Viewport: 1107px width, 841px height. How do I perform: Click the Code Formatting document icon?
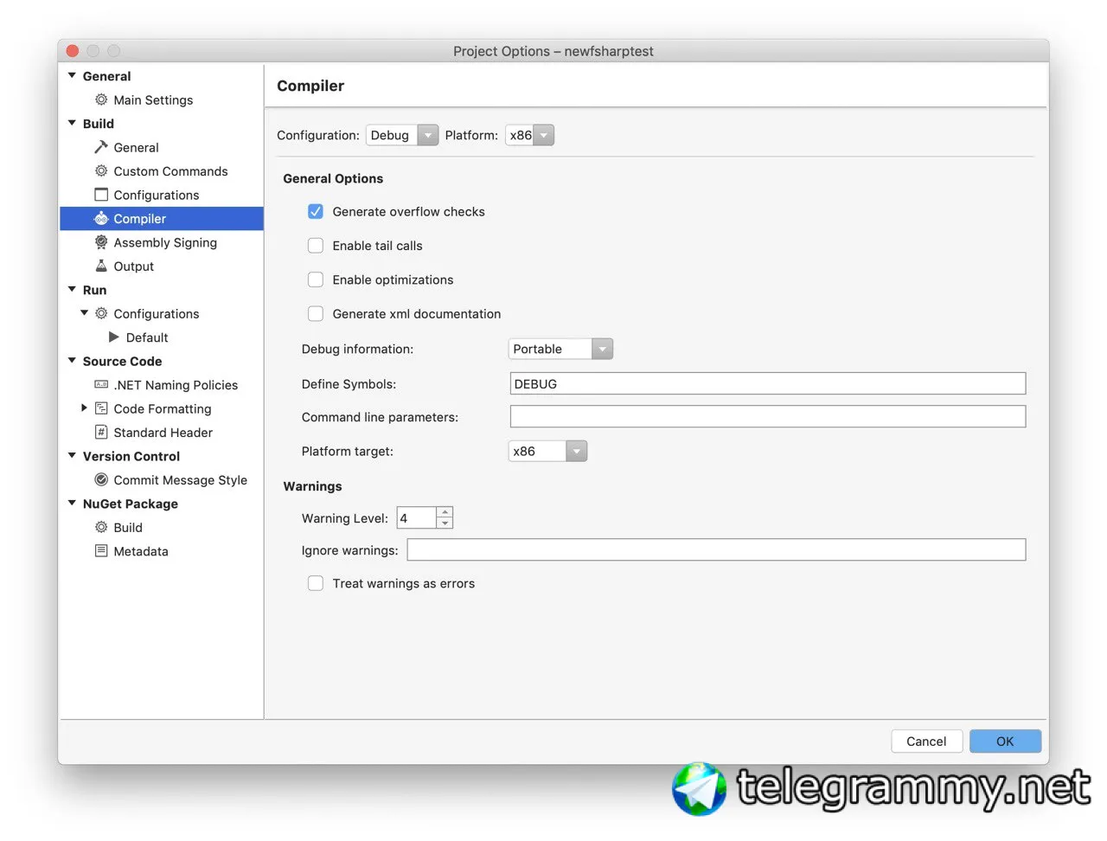[101, 408]
